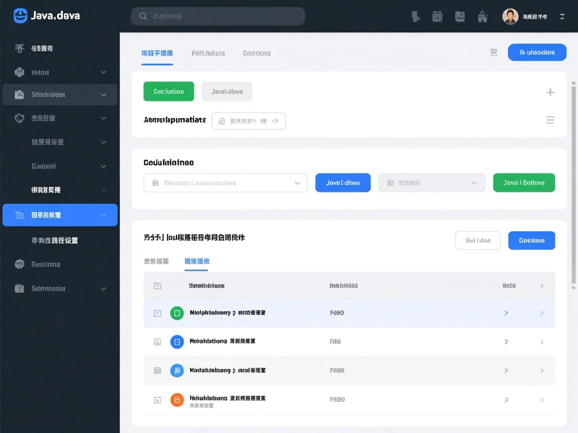Open the database selection dropdown in the form
The height and width of the screenshot is (433, 578).
pos(225,182)
